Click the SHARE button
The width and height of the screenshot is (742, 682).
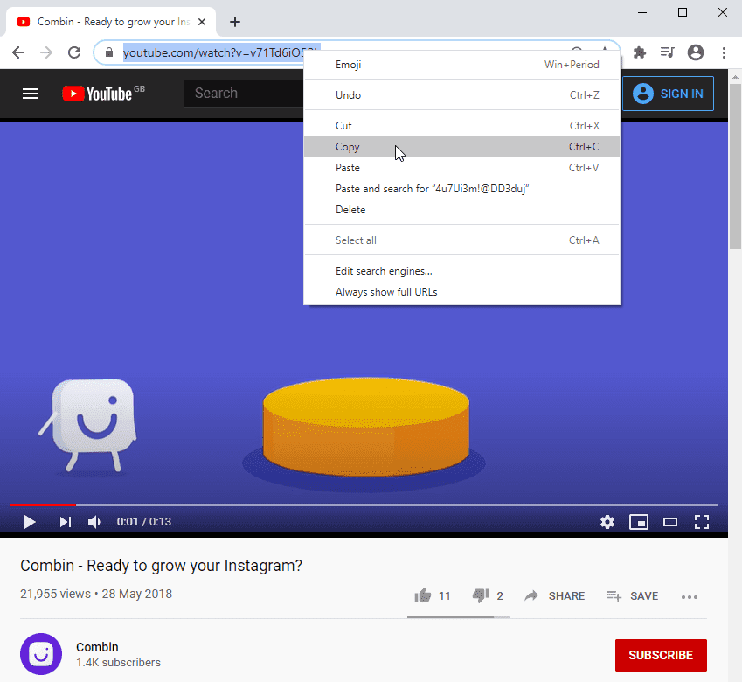pos(555,595)
